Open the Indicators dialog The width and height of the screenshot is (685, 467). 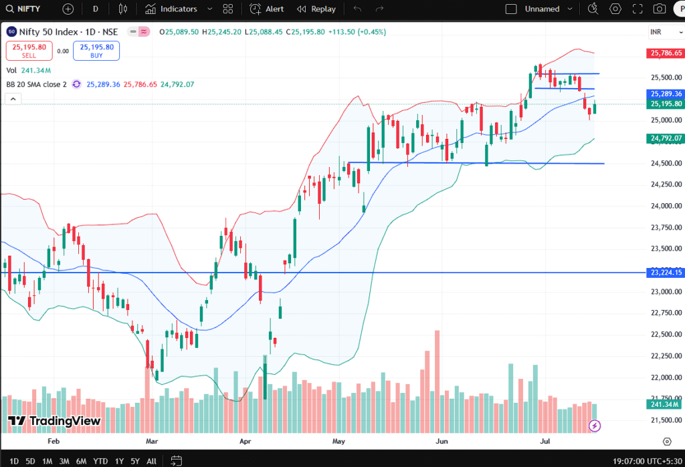click(171, 9)
